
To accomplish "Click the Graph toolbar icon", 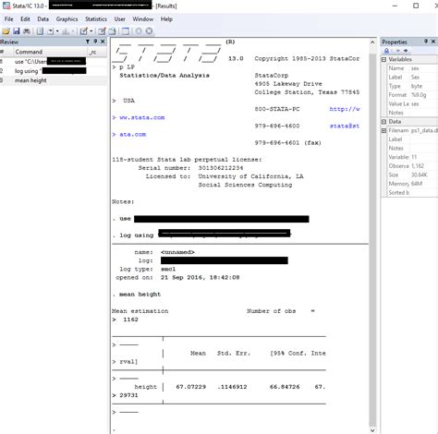I will 66,31.
